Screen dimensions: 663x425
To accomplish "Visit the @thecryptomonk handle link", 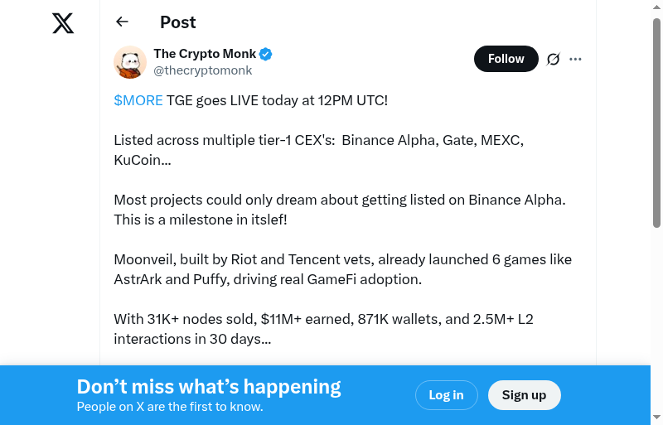I will pos(202,70).
